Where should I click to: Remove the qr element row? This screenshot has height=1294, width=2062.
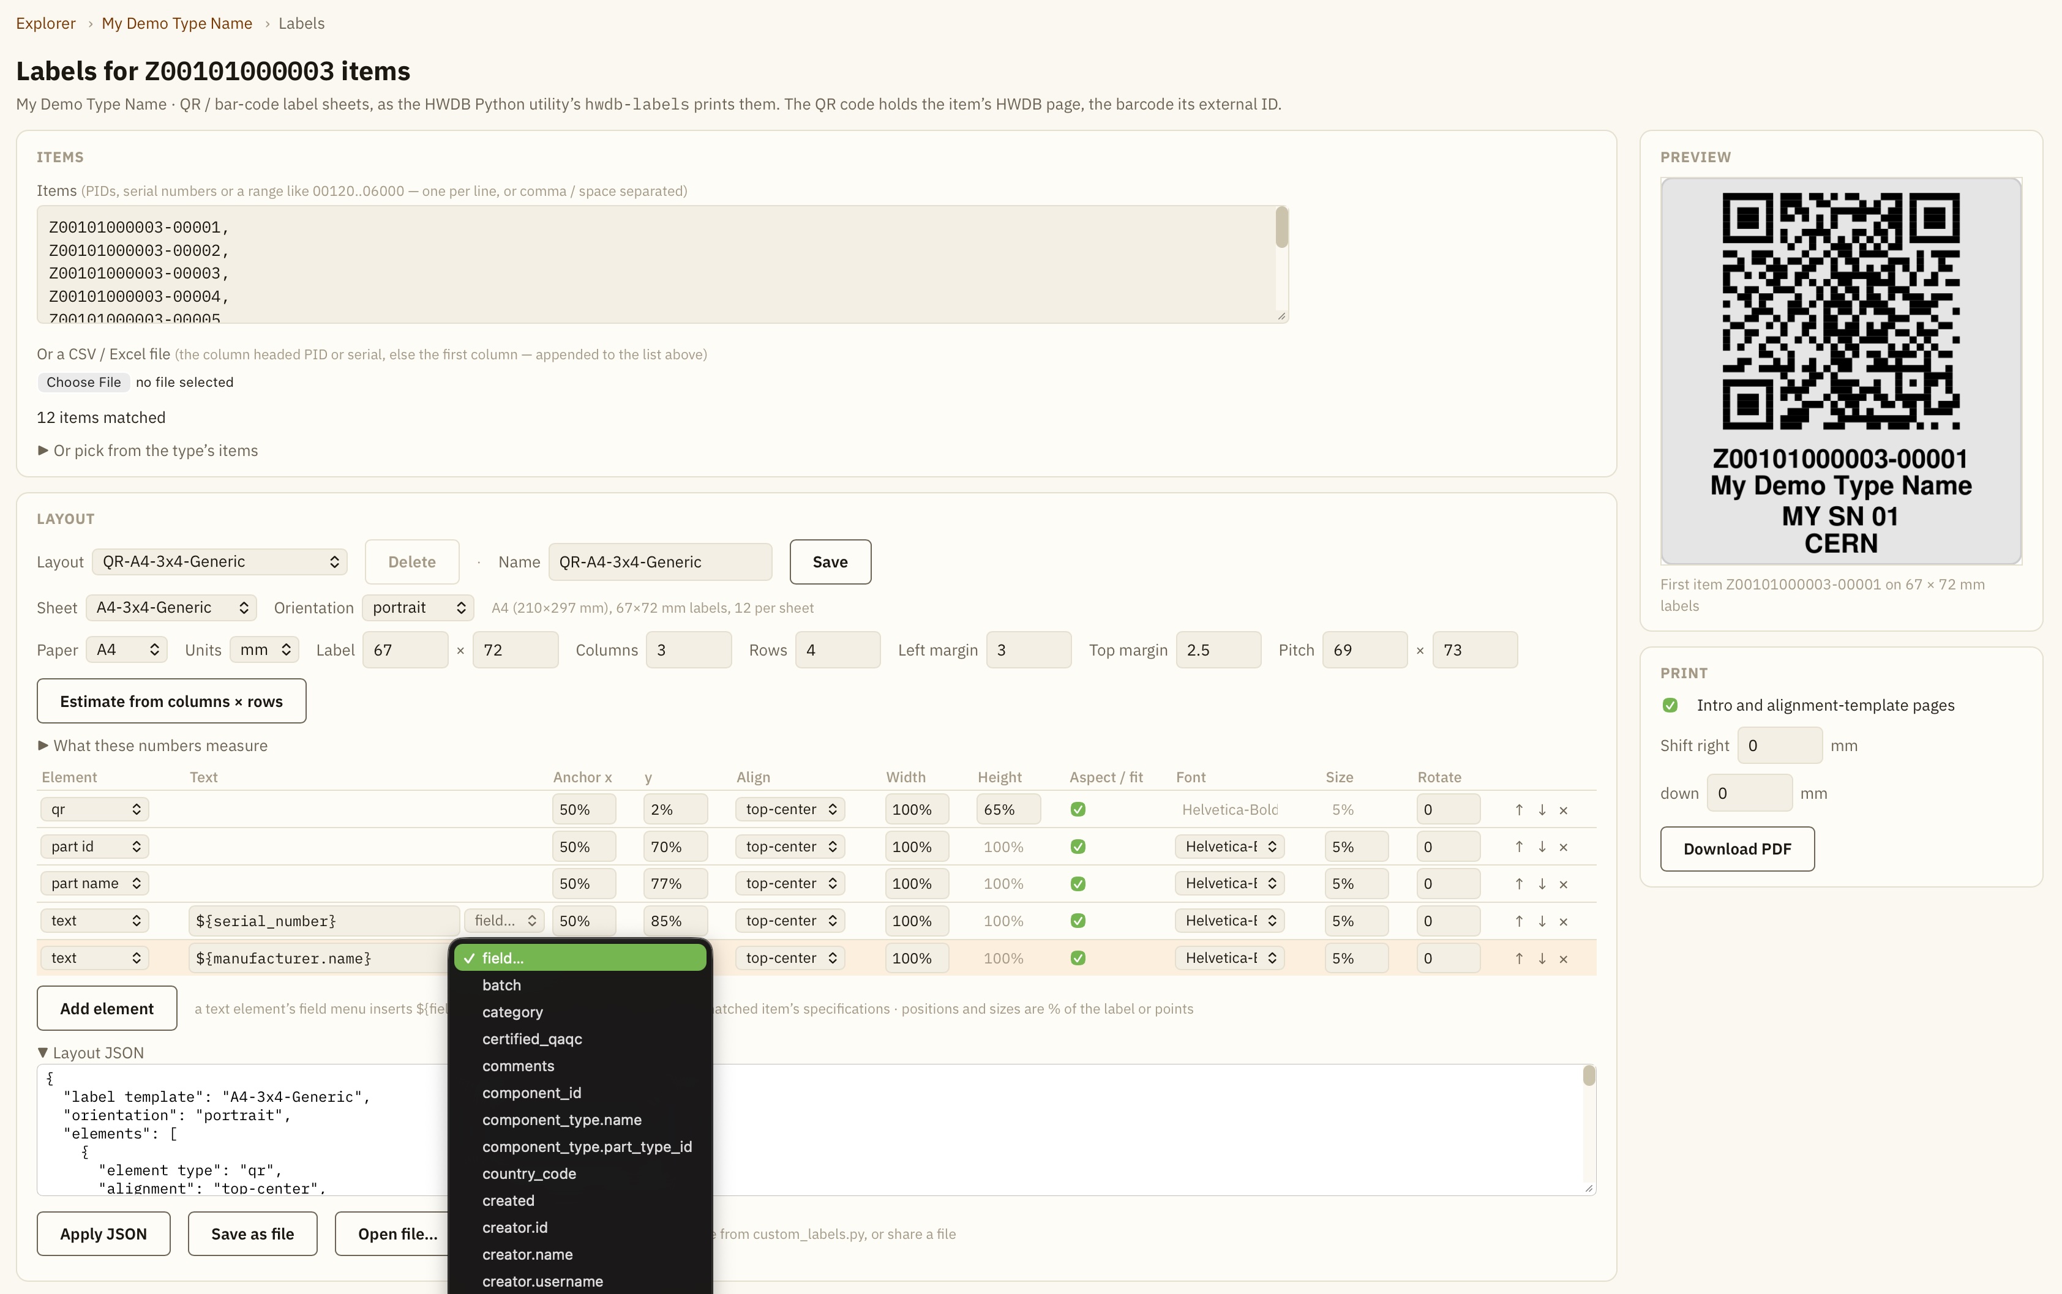tap(1563, 810)
